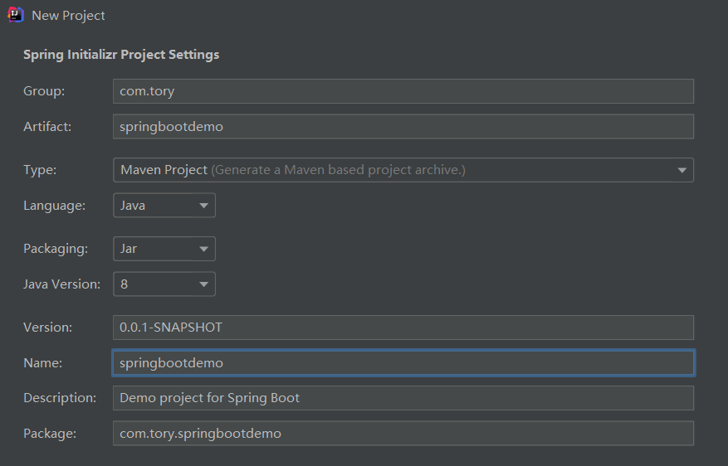Click the Java Version label
The image size is (728, 466).
[x=61, y=284]
